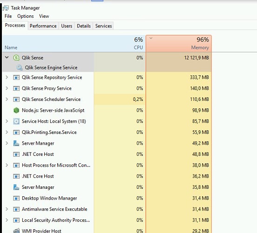Screen dimensions: 257x233
Task: Expand the Qlik Sense Proxy Service row
Action: (x=7, y=88)
